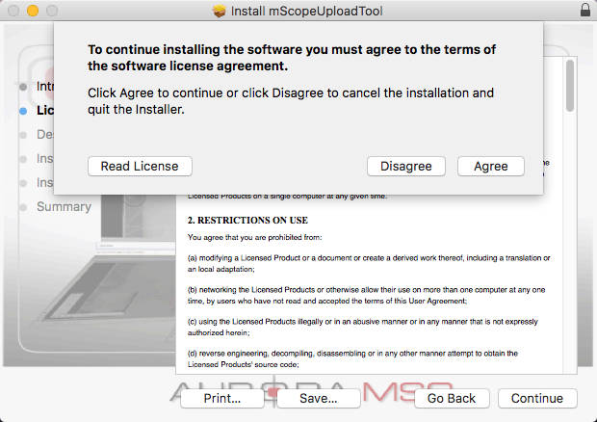
Task: Click the yellow minimize window button
Action: 33,11
